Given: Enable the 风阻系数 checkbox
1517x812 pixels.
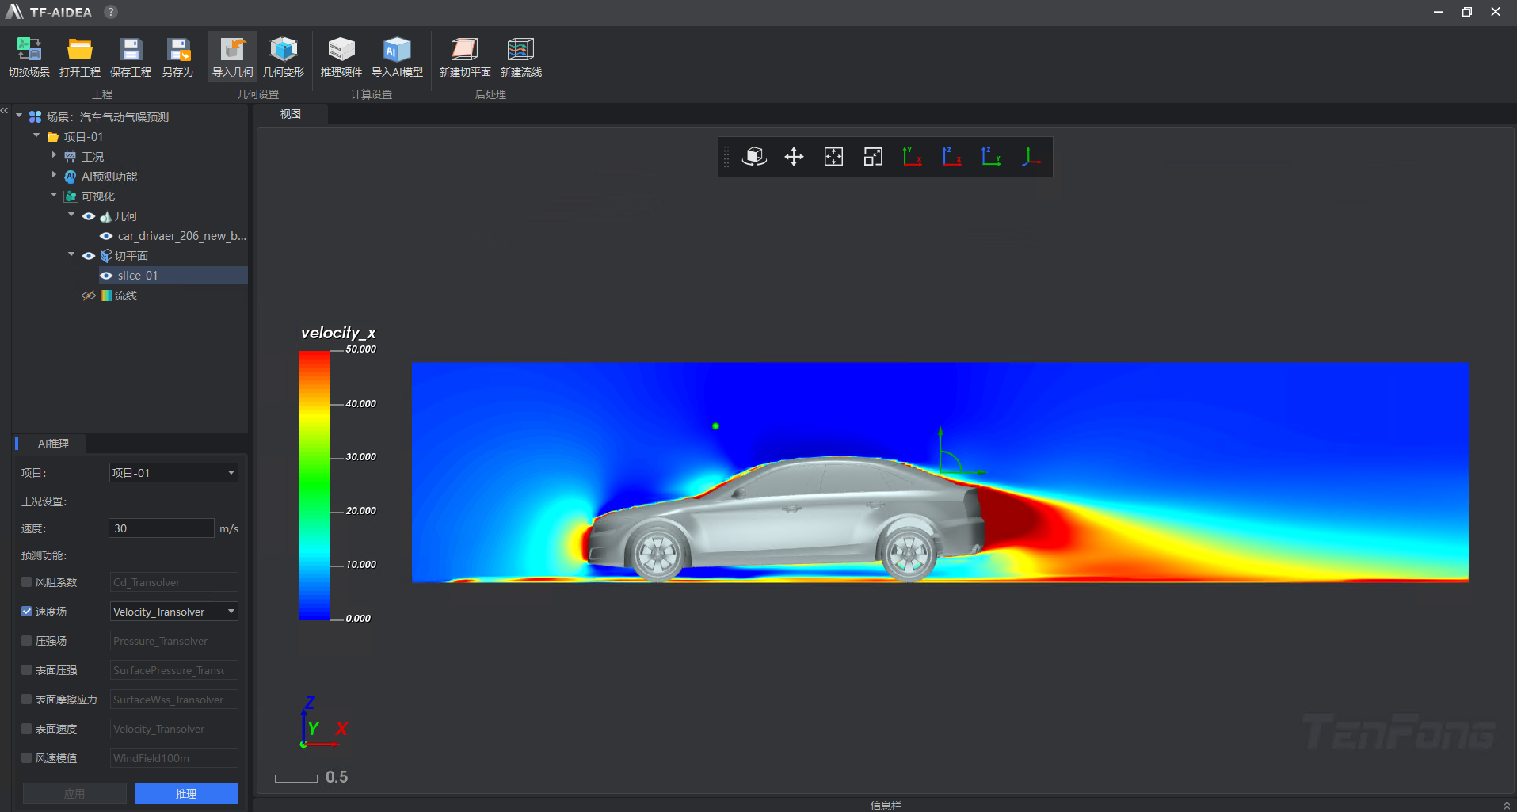Looking at the screenshot, I should [27, 582].
